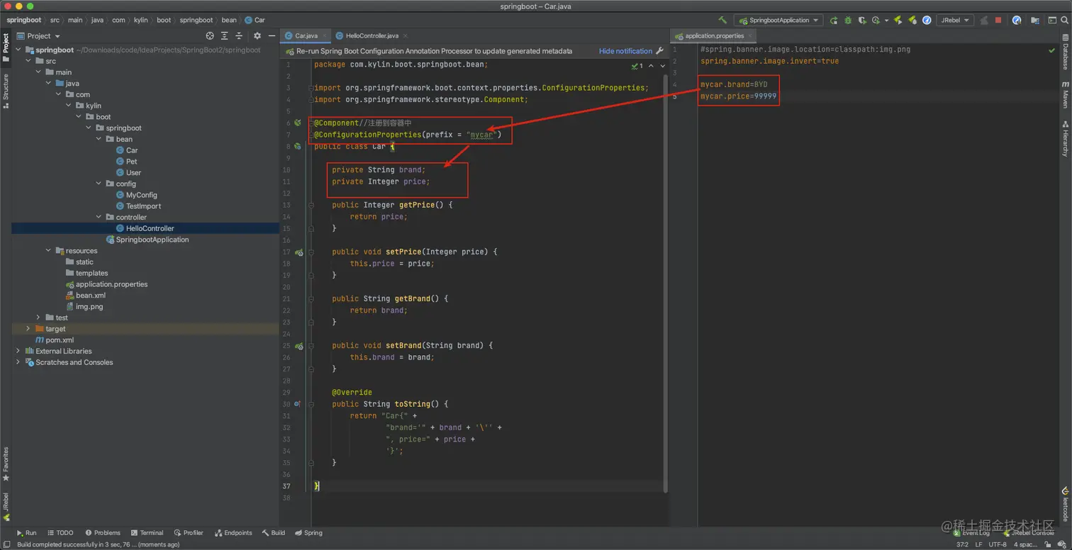
Task: Open the Terminal tool window
Action: (x=147, y=533)
